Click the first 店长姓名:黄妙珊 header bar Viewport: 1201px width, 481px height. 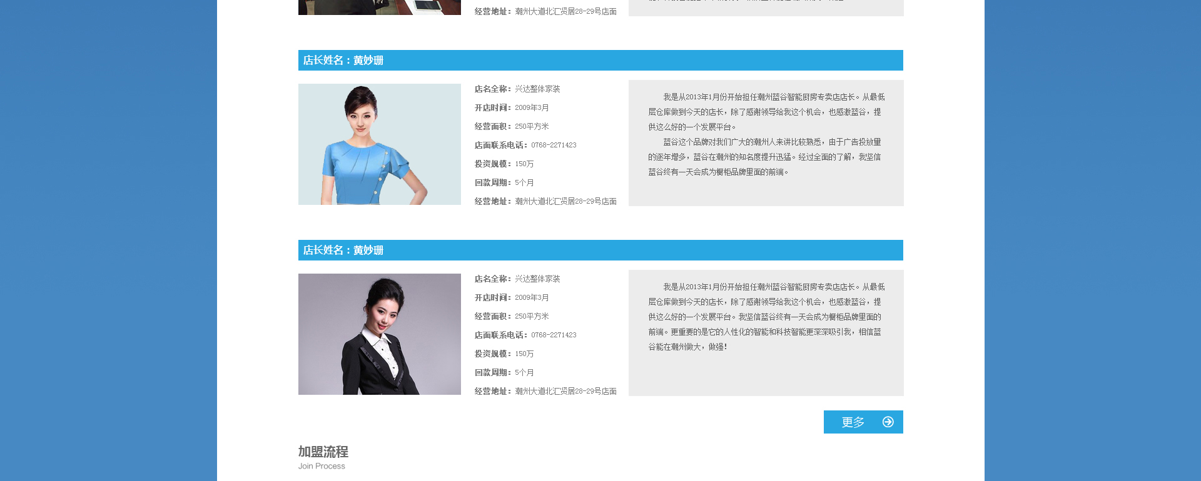pos(600,60)
